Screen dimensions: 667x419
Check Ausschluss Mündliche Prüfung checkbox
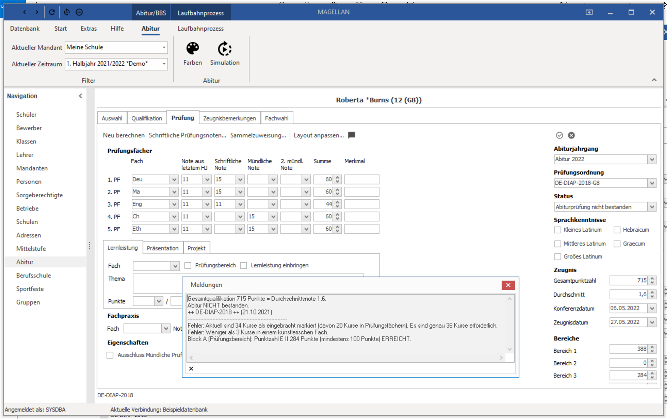pyautogui.click(x=110, y=355)
